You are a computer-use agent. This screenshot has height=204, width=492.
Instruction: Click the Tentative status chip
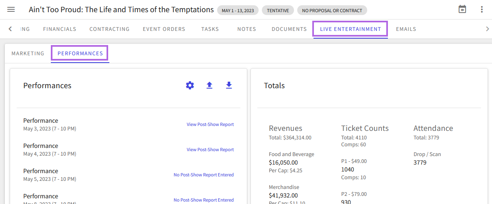278,11
